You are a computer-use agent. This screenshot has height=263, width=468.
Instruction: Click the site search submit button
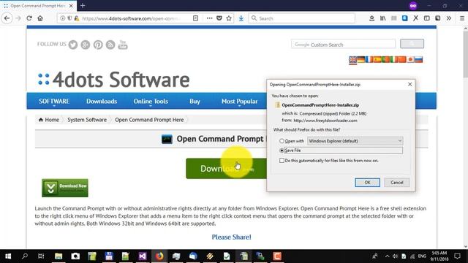pos(412,44)
